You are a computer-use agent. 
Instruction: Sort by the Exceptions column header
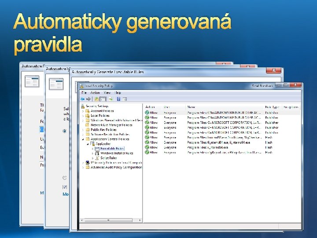pyautogui.click(x=291, y=107)
